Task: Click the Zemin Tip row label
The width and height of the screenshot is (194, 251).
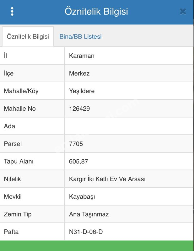Action: pos(18,214)
